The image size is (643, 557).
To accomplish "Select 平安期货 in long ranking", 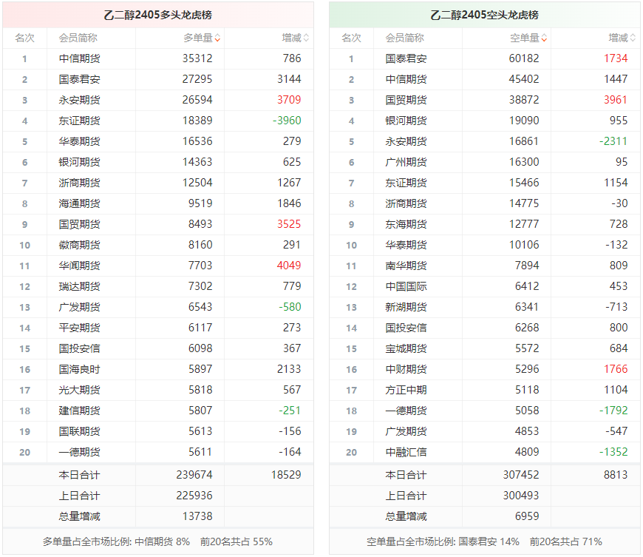I will [x=79, y=328].
